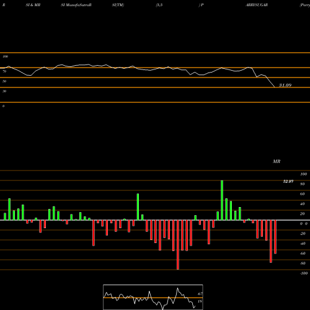Click the MRSI value label 52.99
The width and height of the screenshot is (310, 310).
(288, 182)
